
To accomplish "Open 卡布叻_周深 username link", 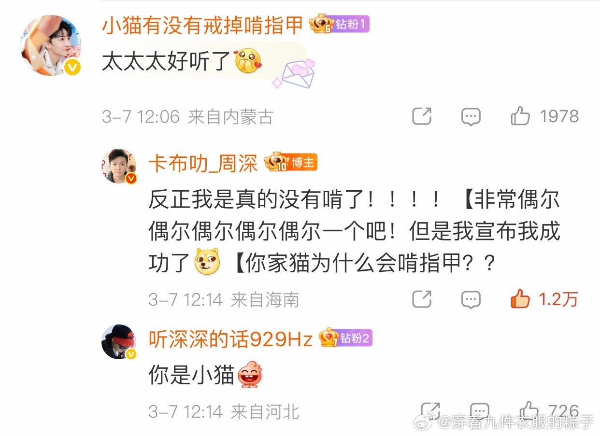I will point(203,163).
